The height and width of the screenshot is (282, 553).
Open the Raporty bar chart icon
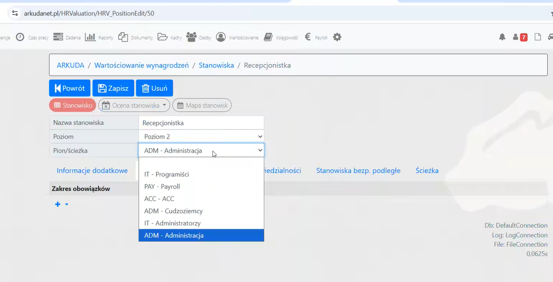click(90, 37)
